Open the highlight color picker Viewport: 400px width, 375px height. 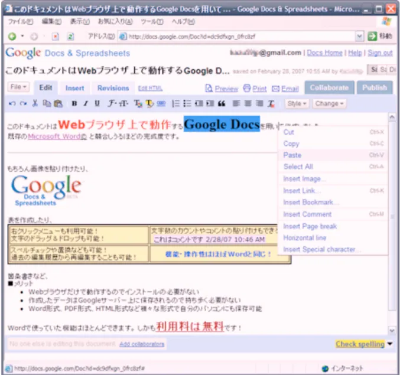tap(149, 103)
